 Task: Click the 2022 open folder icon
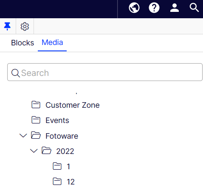pyautogui.click(x=46, y=151)
